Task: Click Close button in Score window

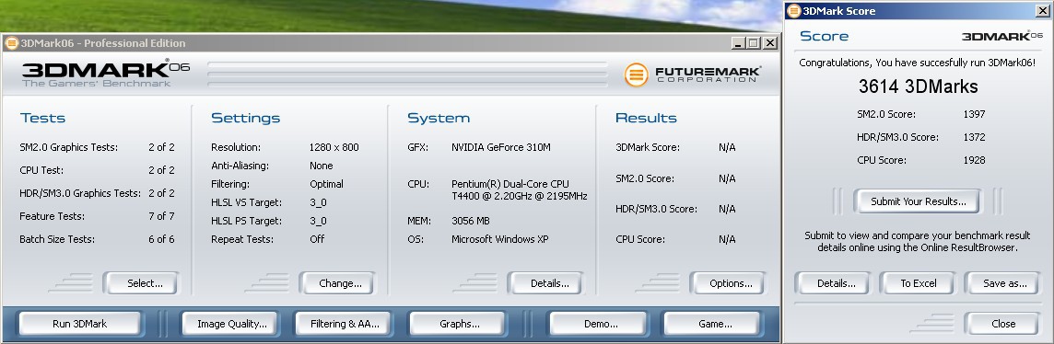Action: [1003, 323]
